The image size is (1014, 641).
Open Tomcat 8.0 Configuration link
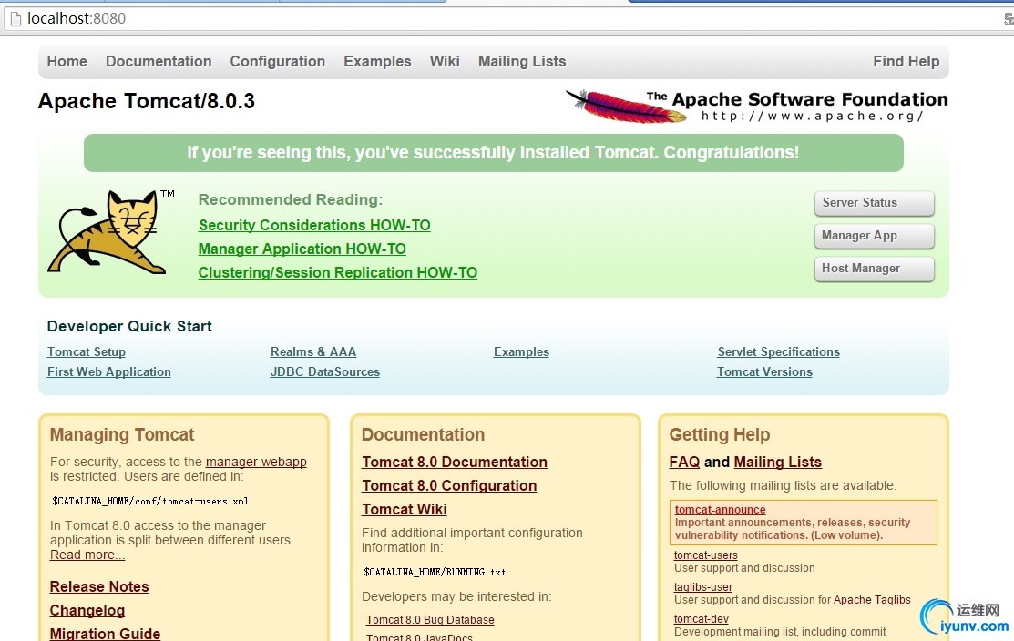coord(449,486)
